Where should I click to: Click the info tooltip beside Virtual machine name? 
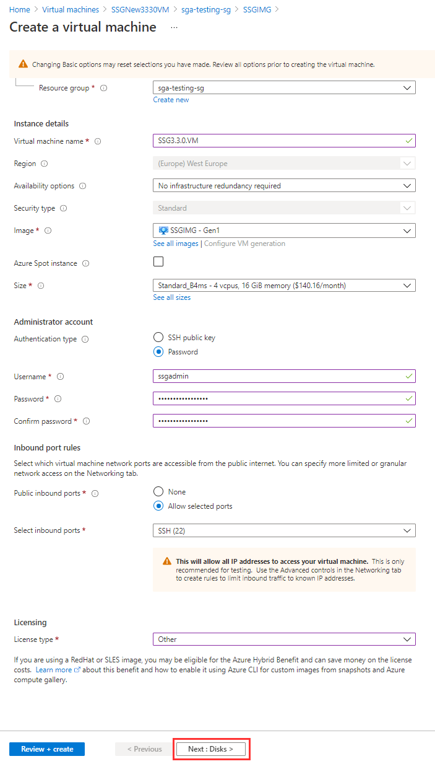click(x=98, y=141)
